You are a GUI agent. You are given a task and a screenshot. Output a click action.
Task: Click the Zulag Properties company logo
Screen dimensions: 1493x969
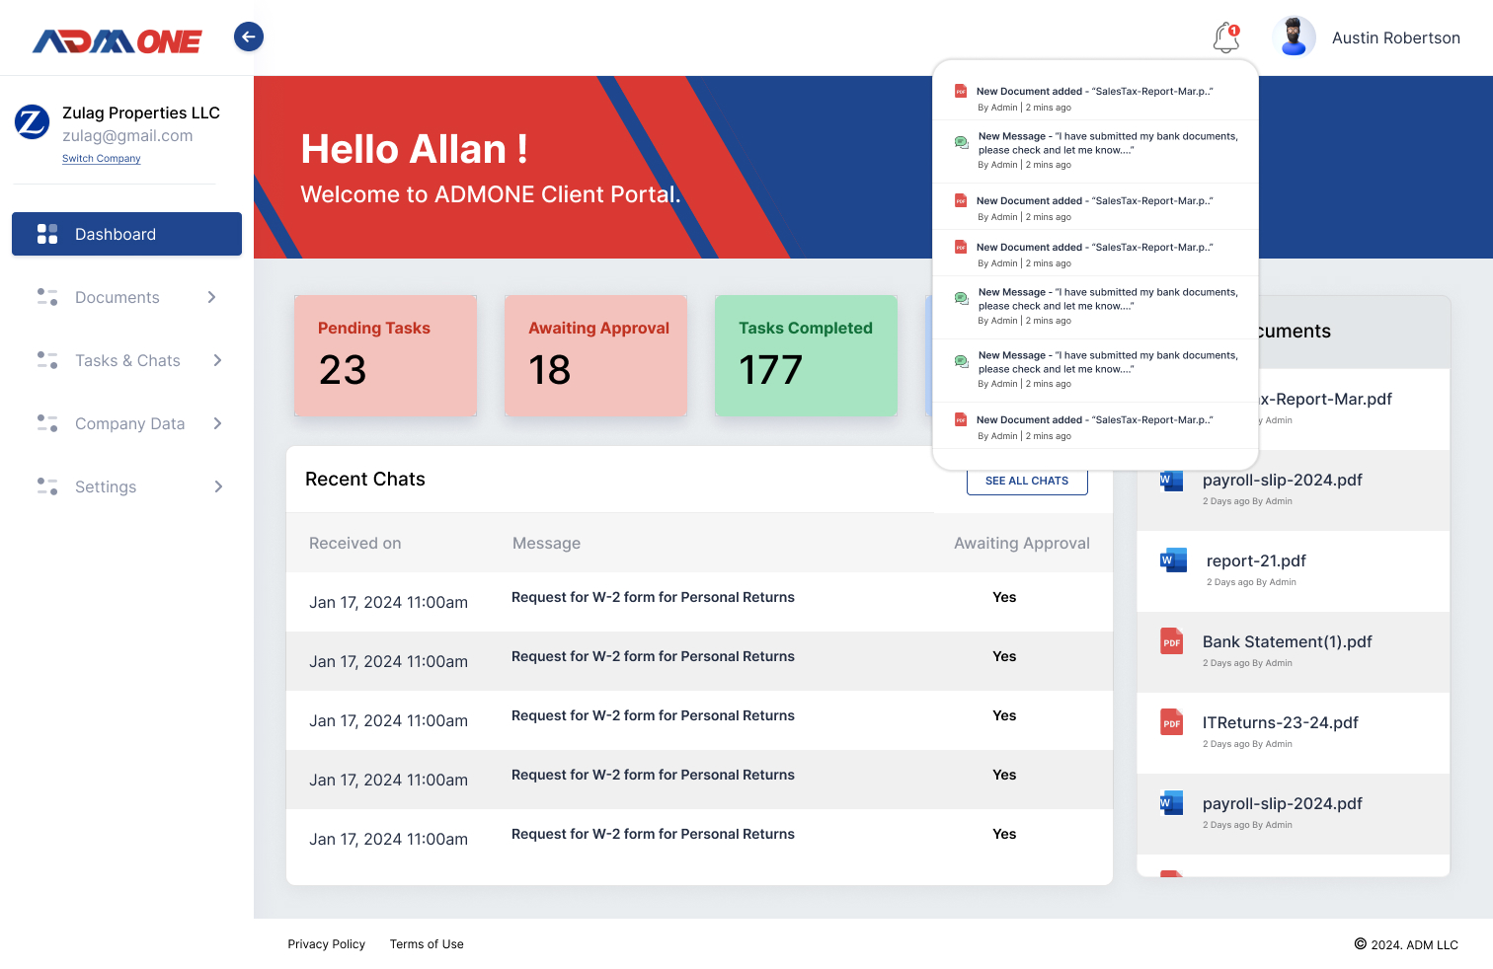click(32, 122)
